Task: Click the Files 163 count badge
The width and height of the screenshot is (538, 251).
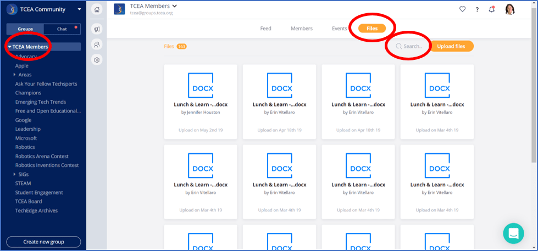Action: click(181, 46)
